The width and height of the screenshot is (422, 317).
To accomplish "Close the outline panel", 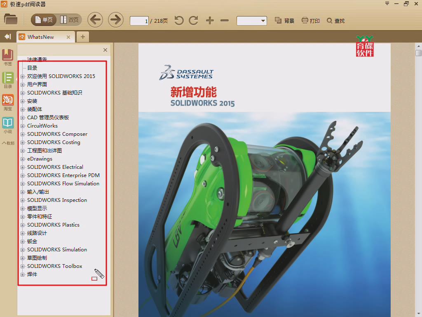I will (105, 50).
